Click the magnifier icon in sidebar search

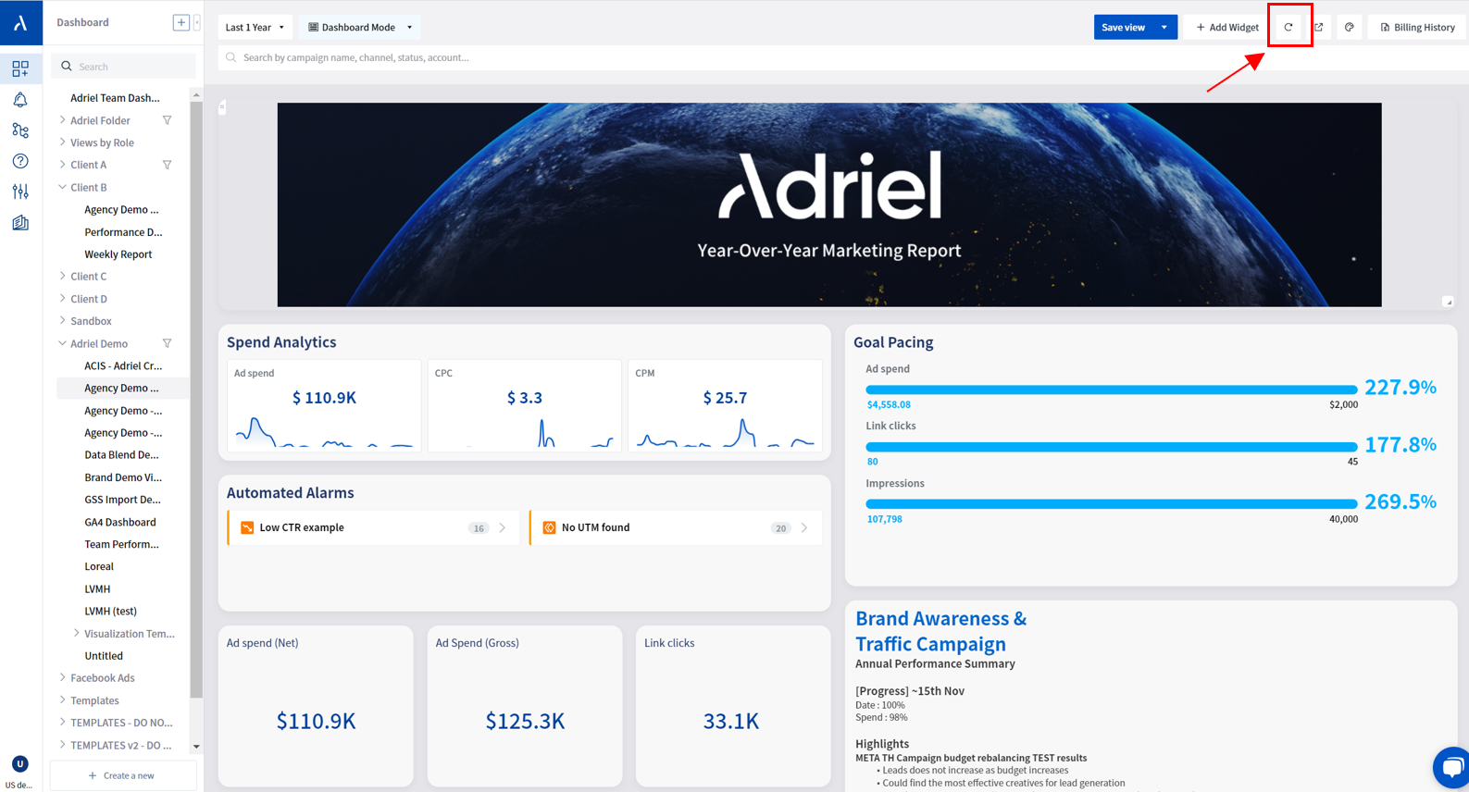pos(67,67)
